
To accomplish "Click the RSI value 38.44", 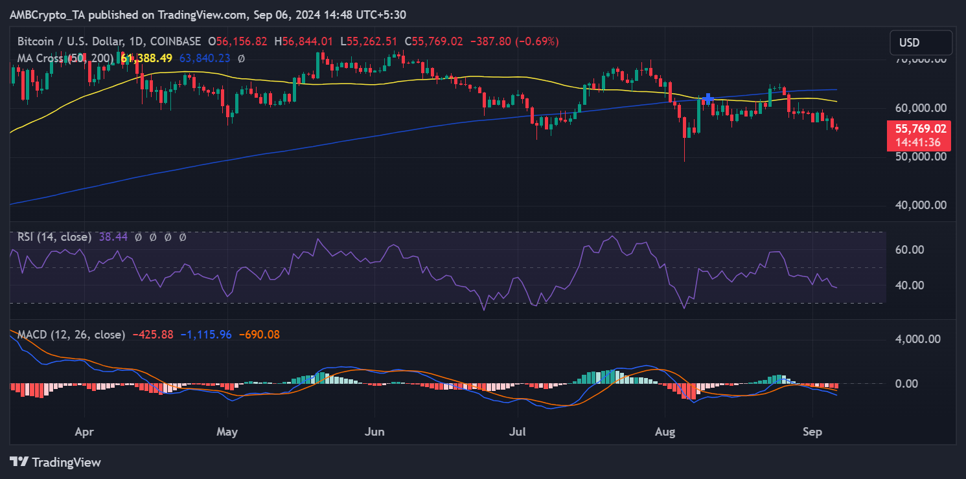I will pos(113,237).
